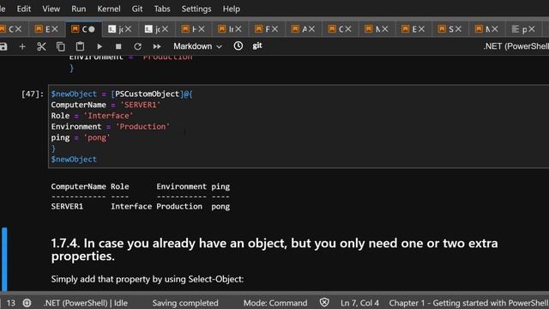
Task: Switch to the notebook tab labeled I
Action: [x=231, y=29]
